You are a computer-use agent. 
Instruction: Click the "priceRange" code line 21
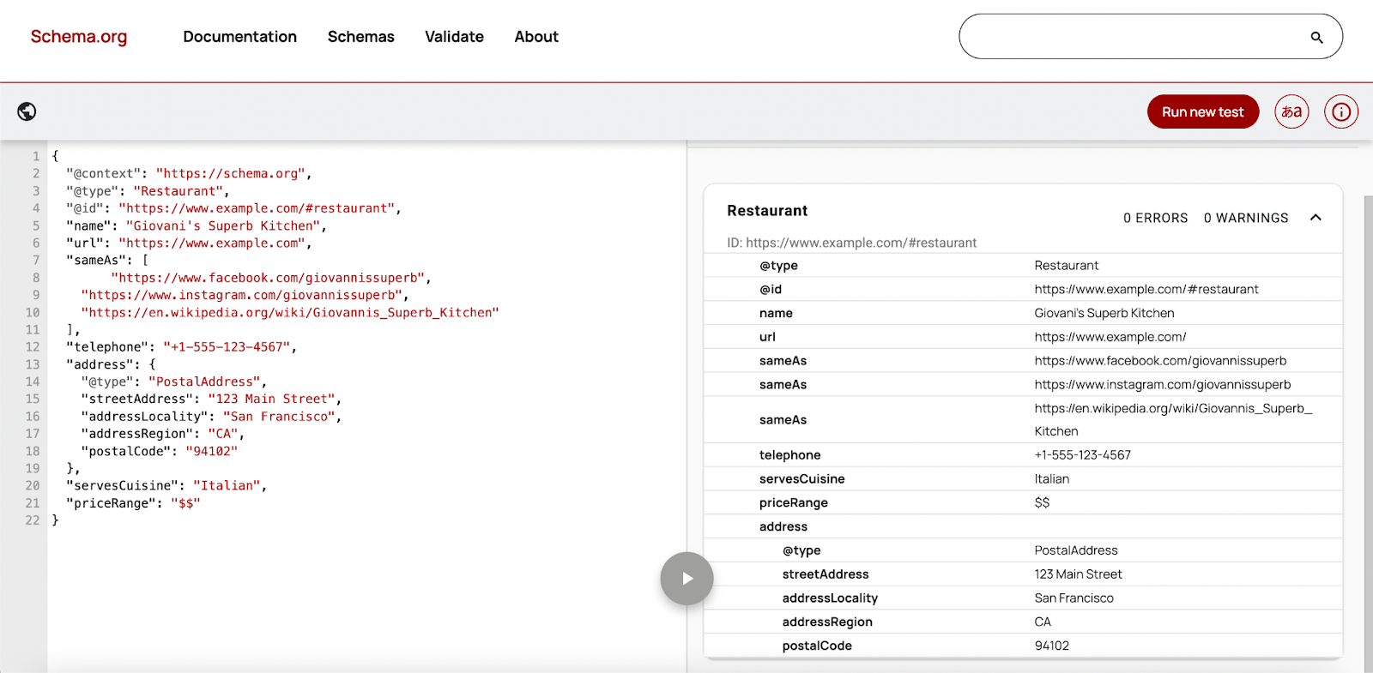tap(133, 503)
